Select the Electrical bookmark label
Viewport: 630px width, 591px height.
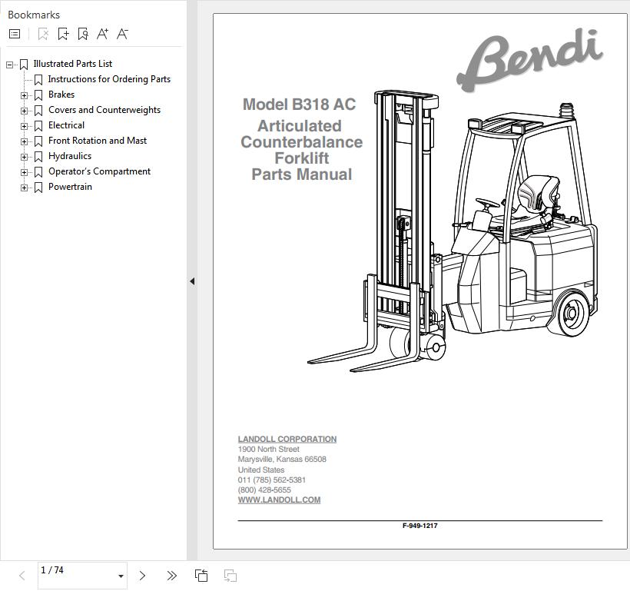click(66, 125)
